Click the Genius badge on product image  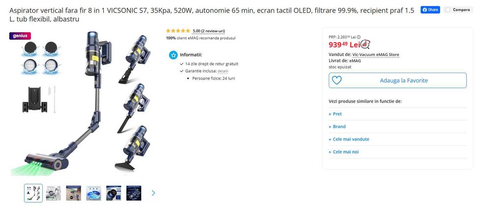pyautogui.click(x=20, y=36)
